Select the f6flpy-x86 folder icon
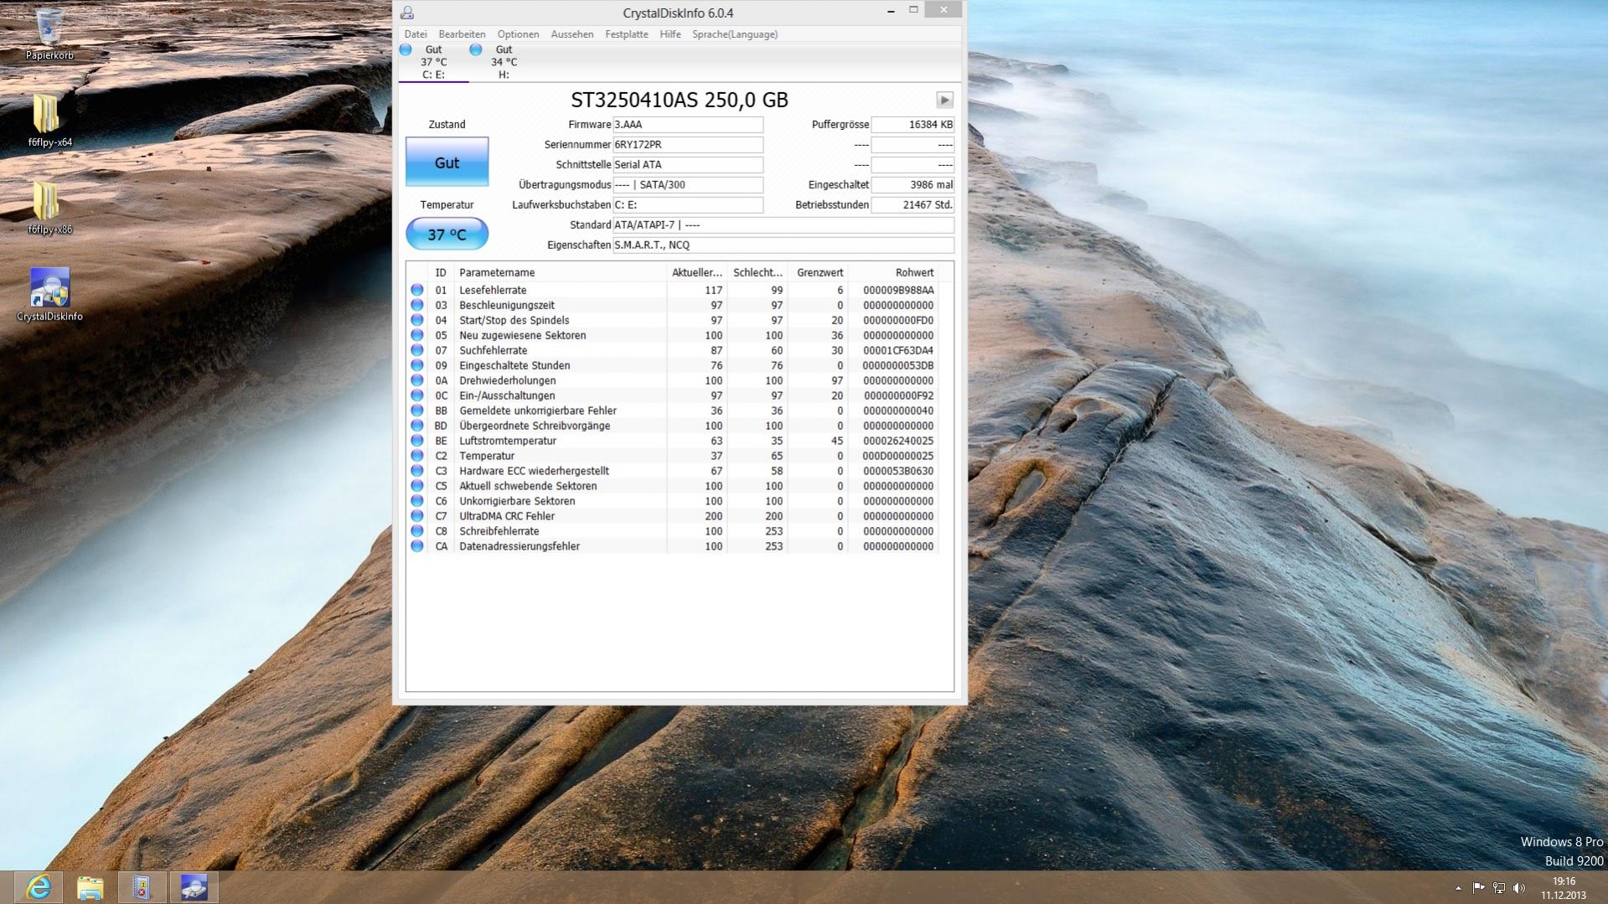The image size is (1608, 904). pyautogui.click(x=49, y=208)
